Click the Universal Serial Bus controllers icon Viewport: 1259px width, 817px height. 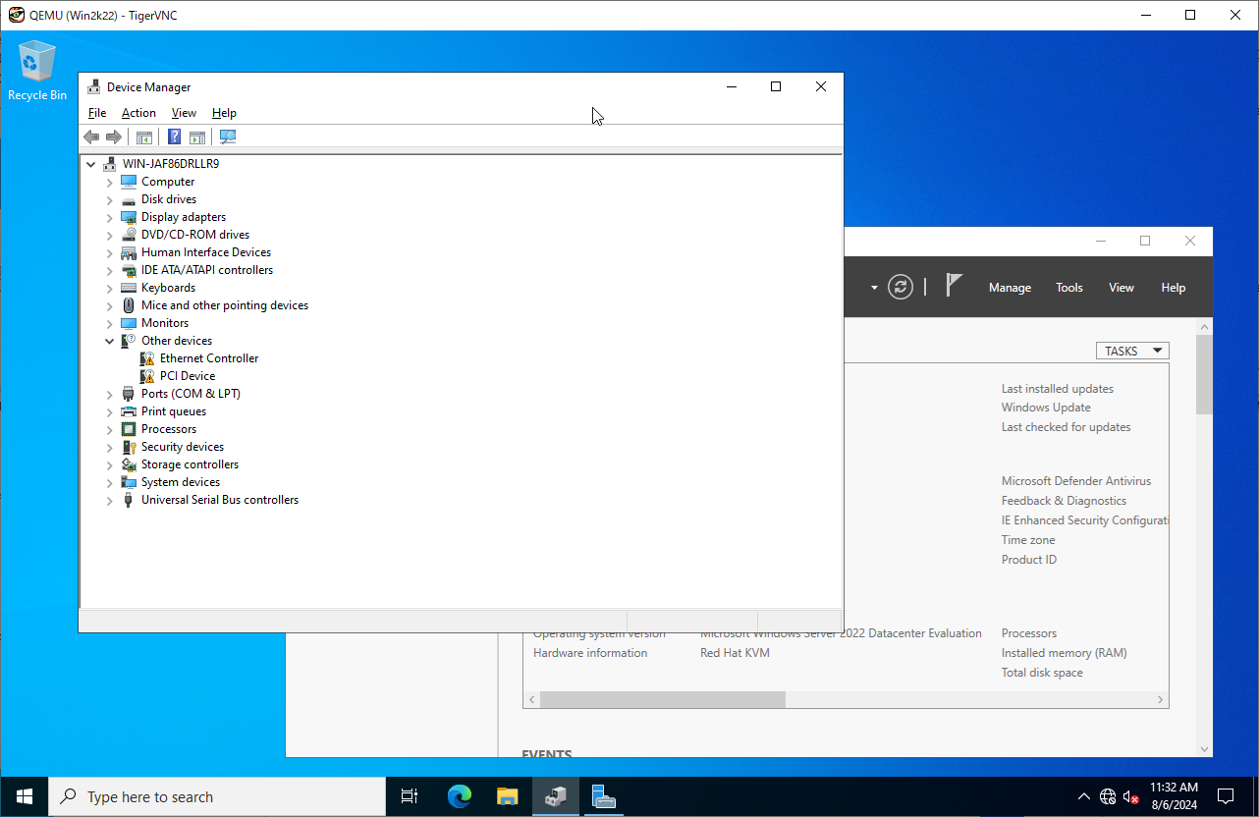(x=129, y=500)
